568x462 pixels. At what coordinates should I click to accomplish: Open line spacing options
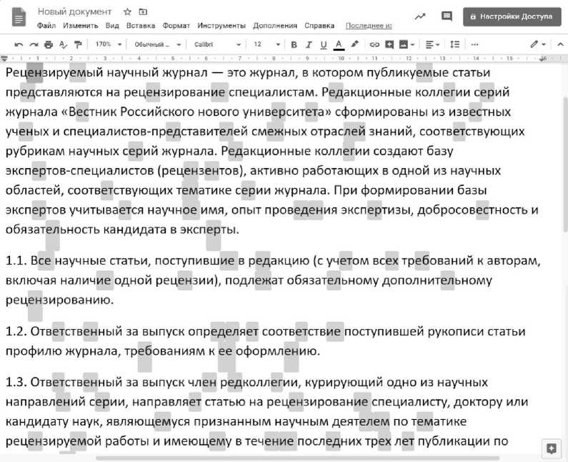point(454,44)
